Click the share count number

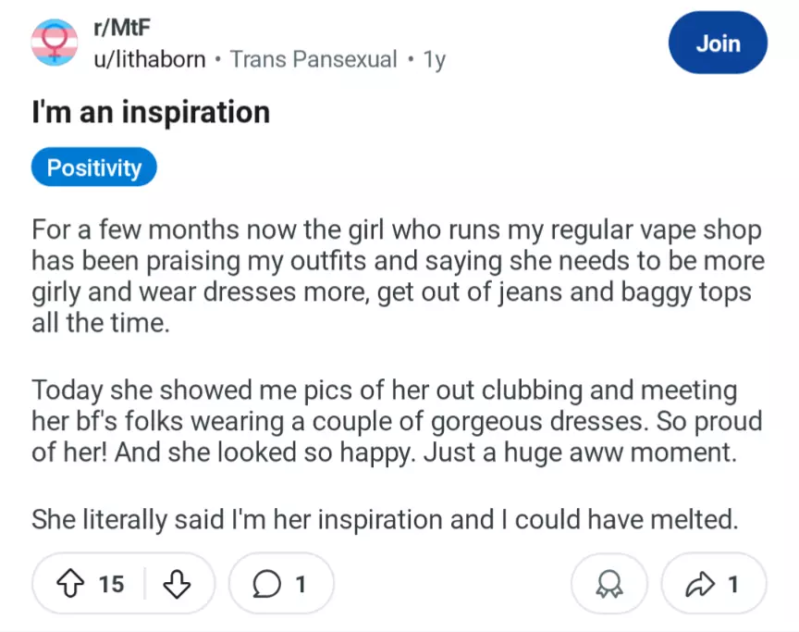pyautogui.click(x=733, y=584)
